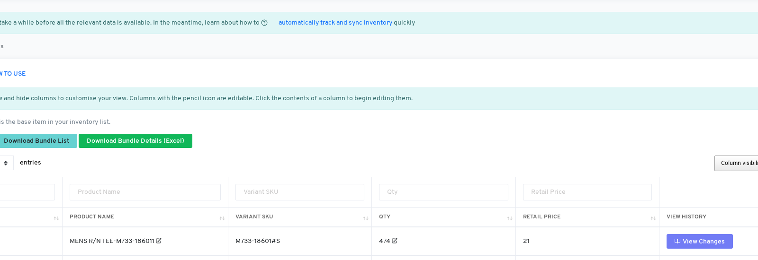Sort by Product Name column arrows
Image resolution: width=758 pixels, height=260 pixels.
click(222, 218)
